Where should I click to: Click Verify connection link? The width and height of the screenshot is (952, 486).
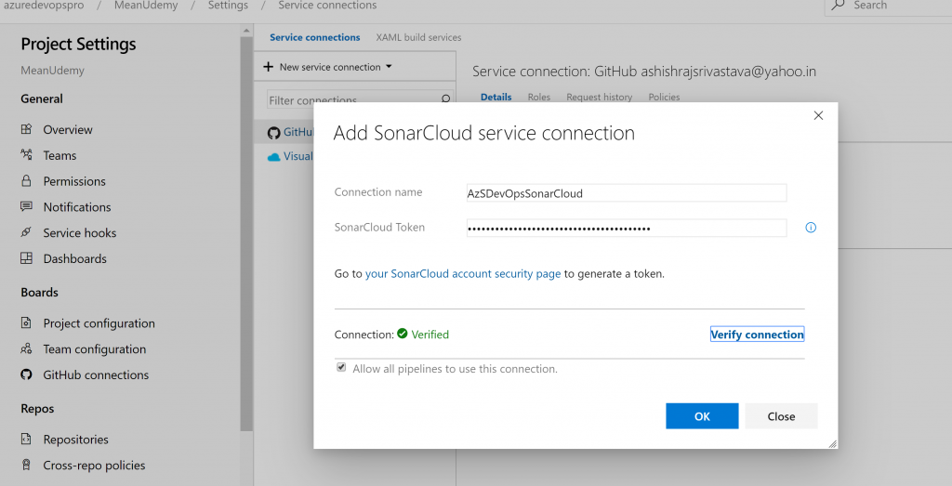click(x=757, y=335)
